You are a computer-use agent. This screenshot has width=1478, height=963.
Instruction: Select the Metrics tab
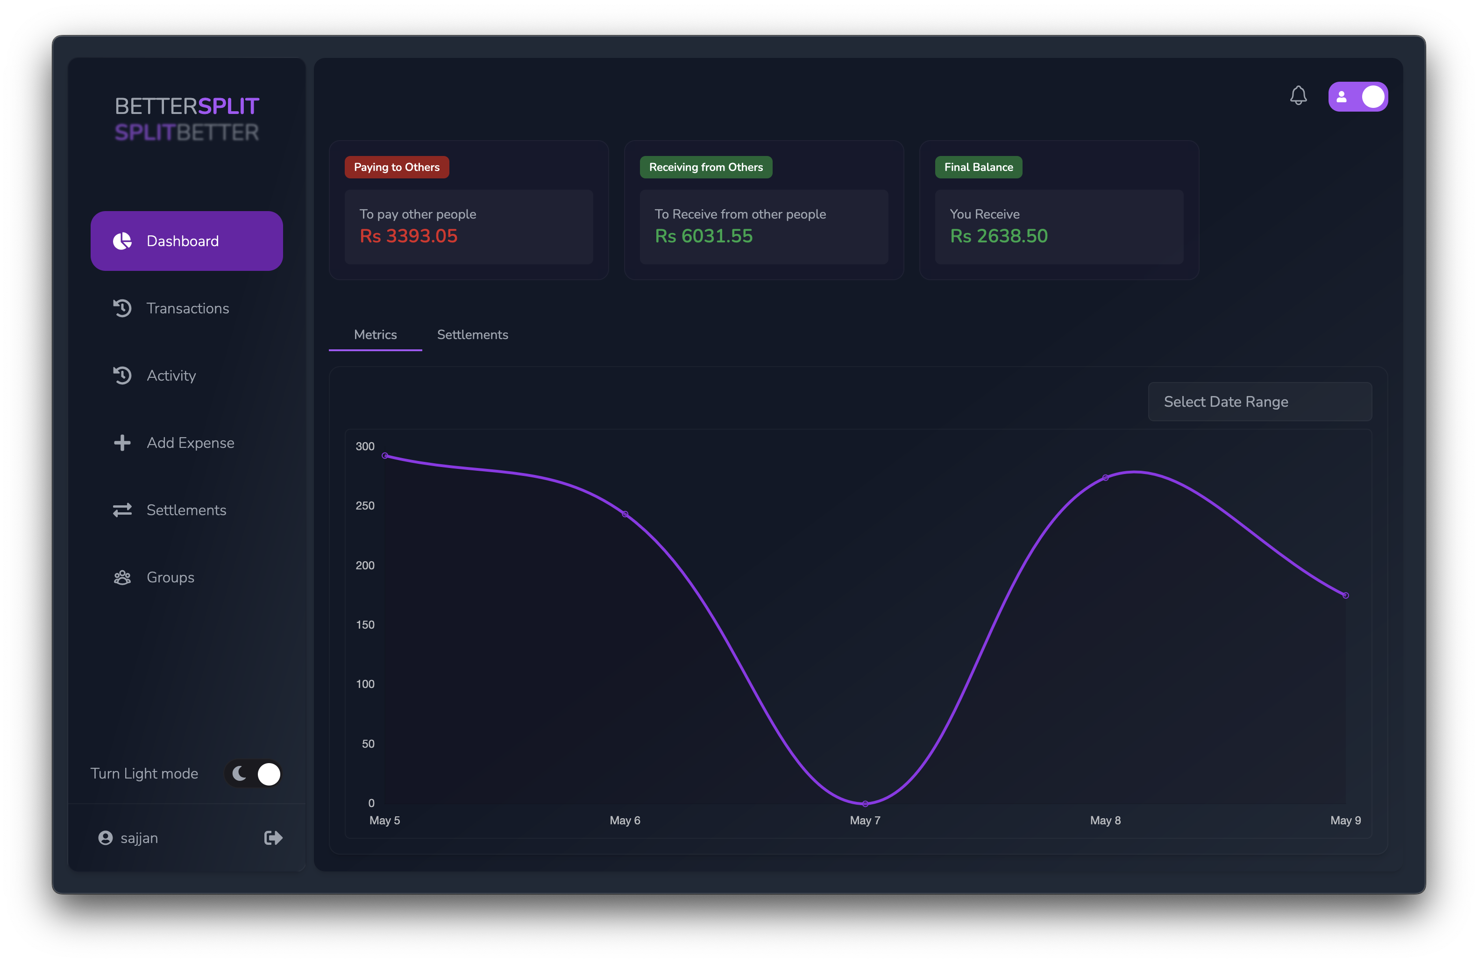375,335
